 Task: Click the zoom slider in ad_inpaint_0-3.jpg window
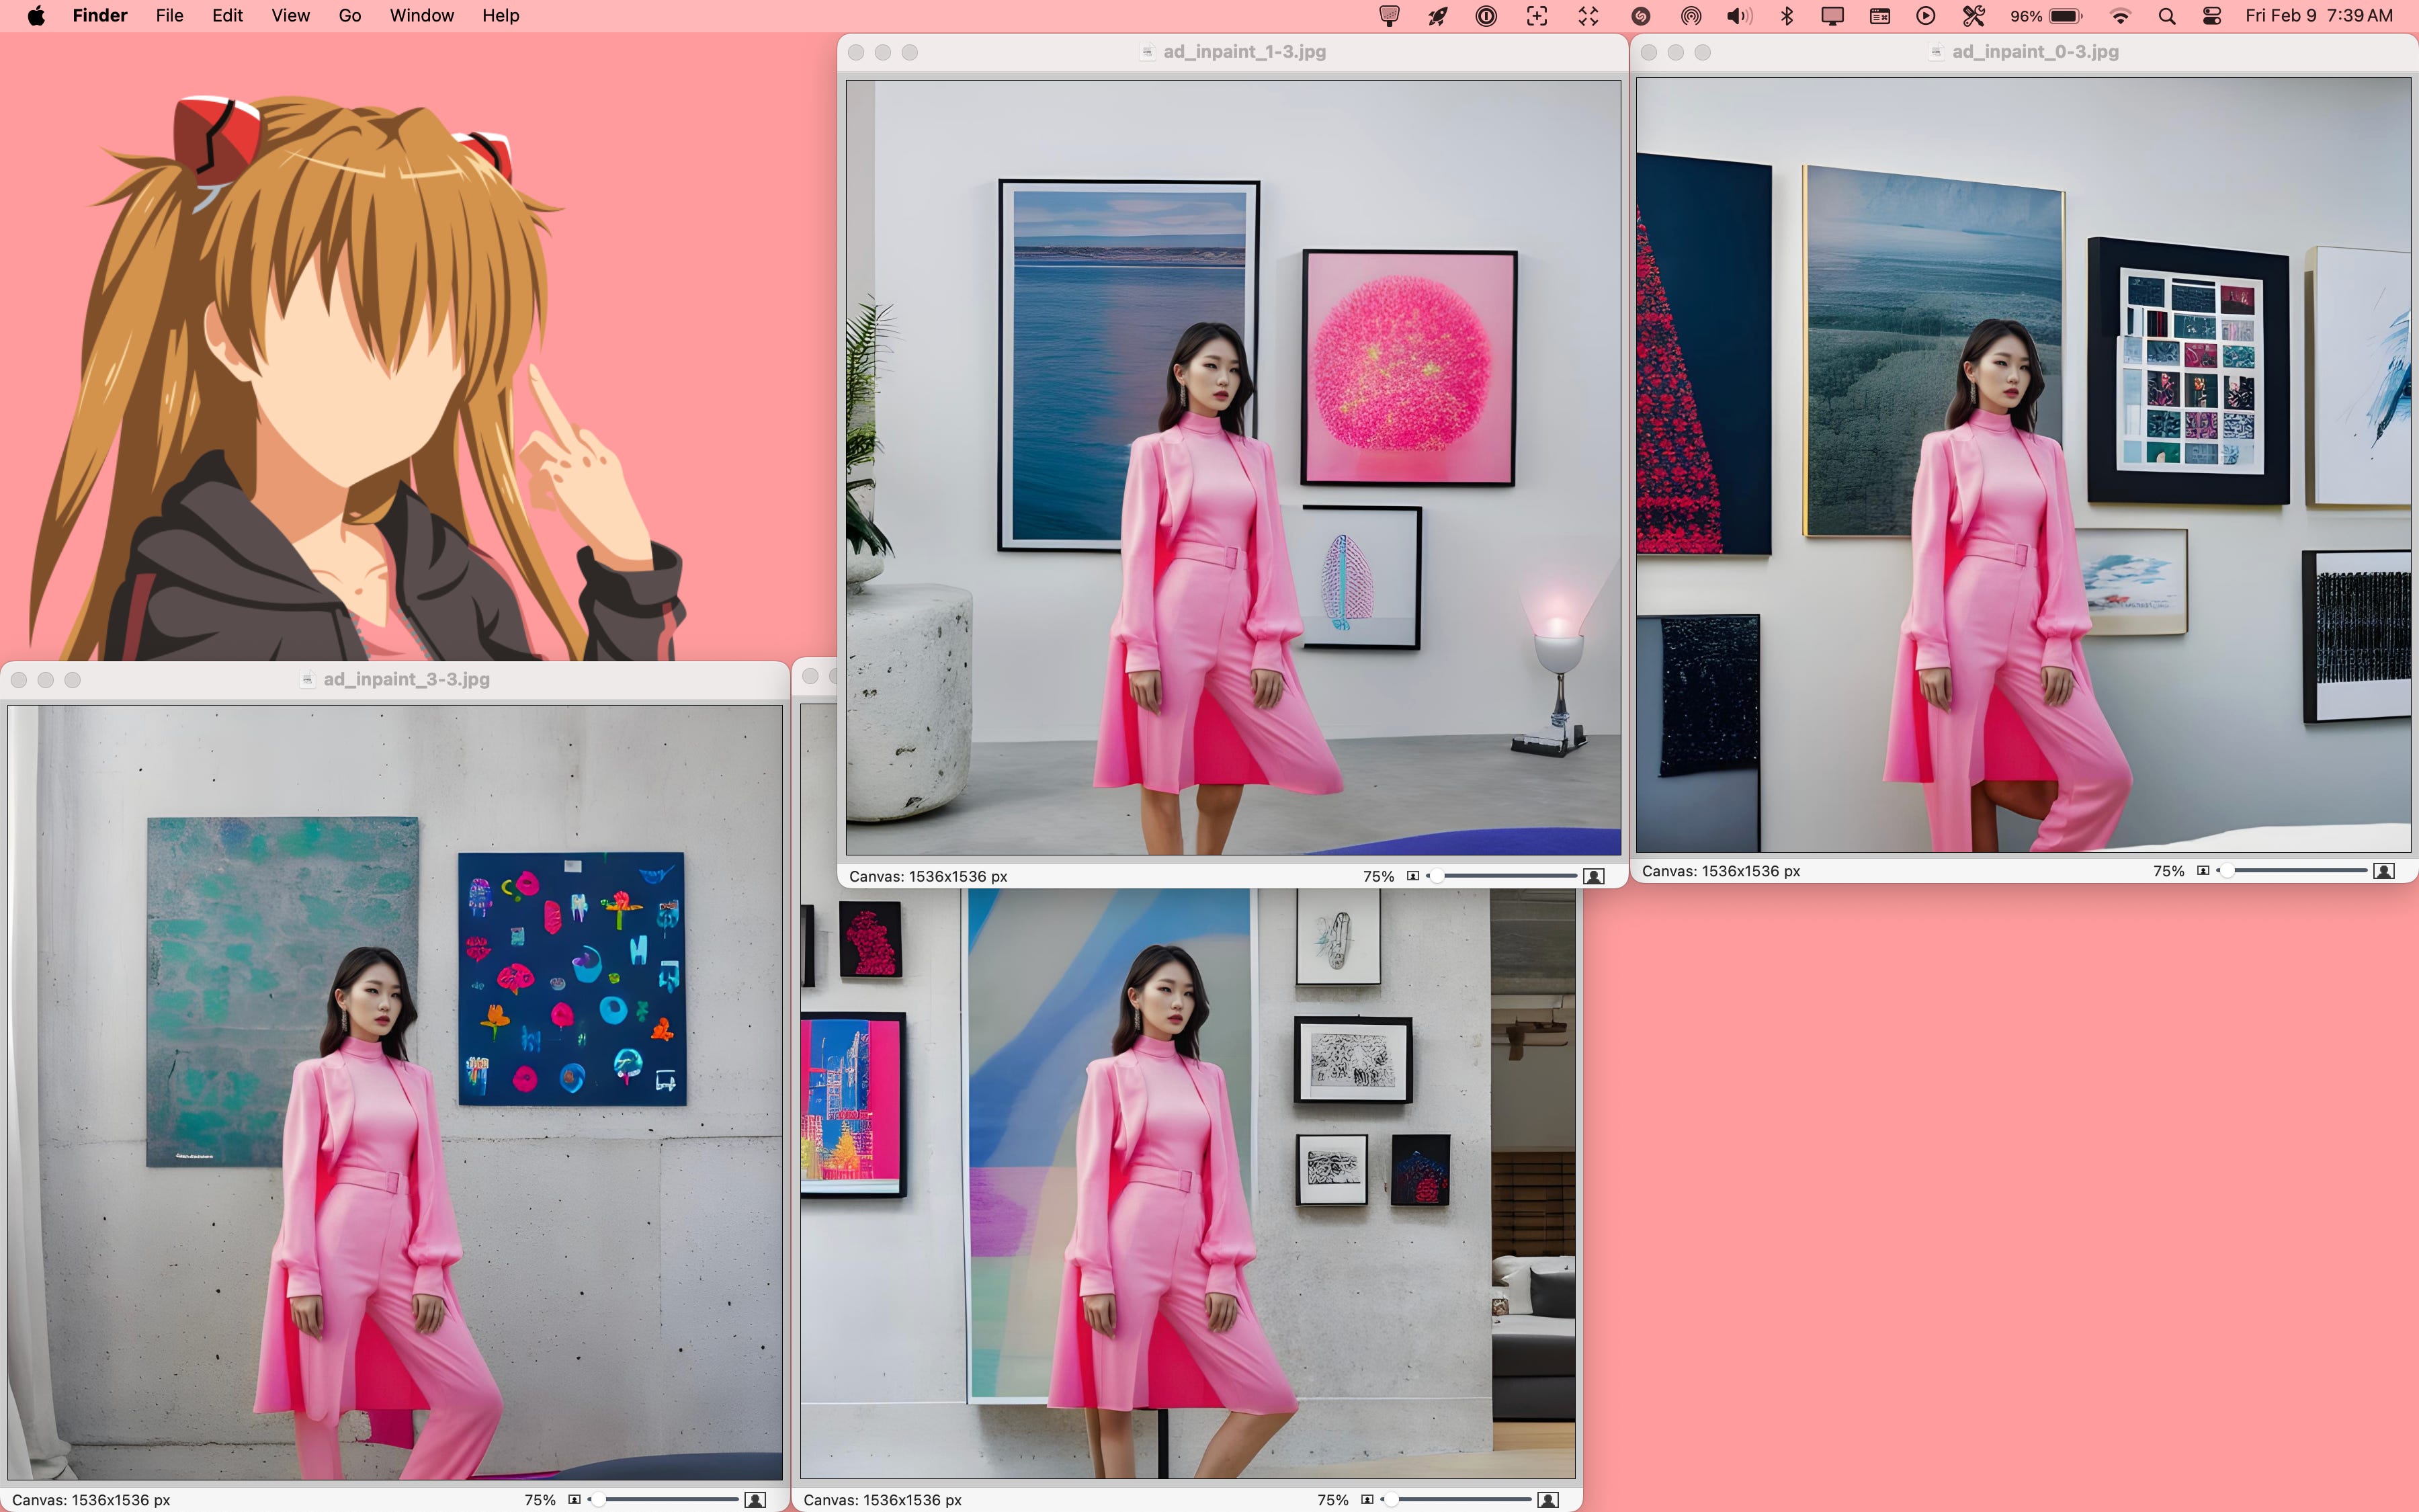click(x=2292, y=871)
